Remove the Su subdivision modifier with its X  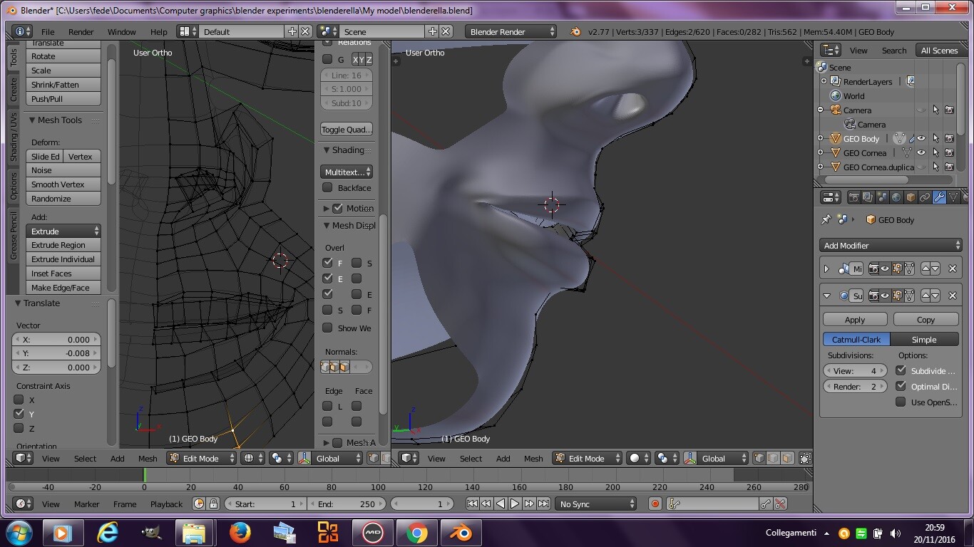pyautogui.click(x=953, y=296)
